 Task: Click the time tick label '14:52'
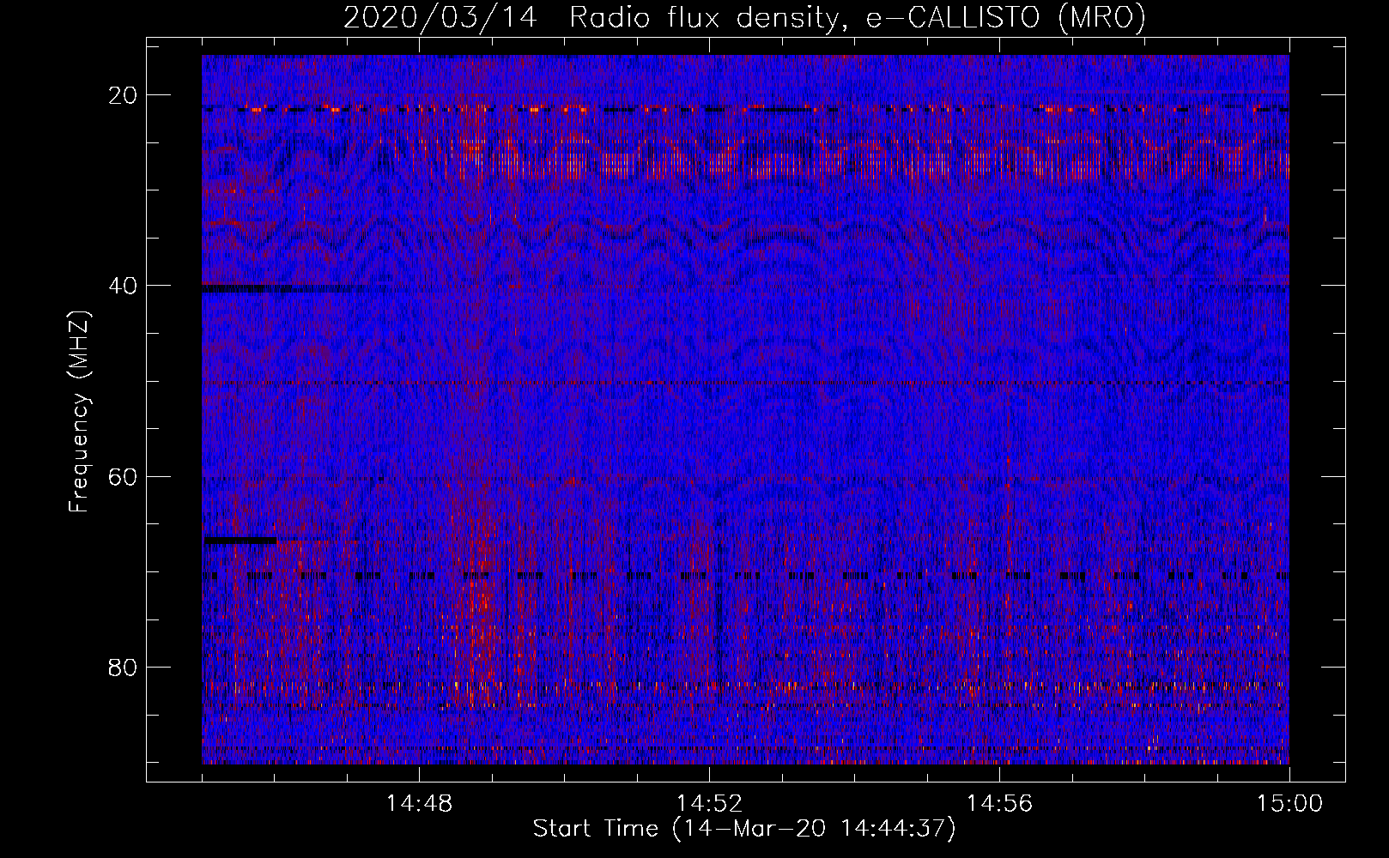(709, 804)
